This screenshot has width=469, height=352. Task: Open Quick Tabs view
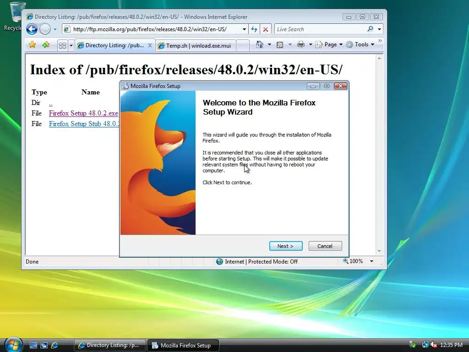coord(62,45)
